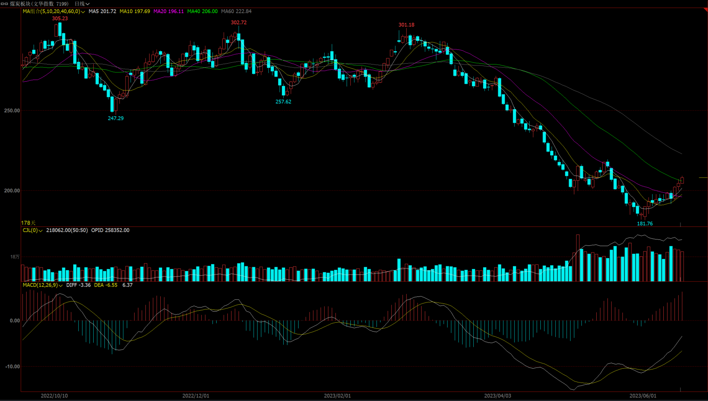Click the DIFF -3.36 value
Image resolution: width=708 pixels, height=401 pixels.
pyautogui.click(x=78, y=285)
